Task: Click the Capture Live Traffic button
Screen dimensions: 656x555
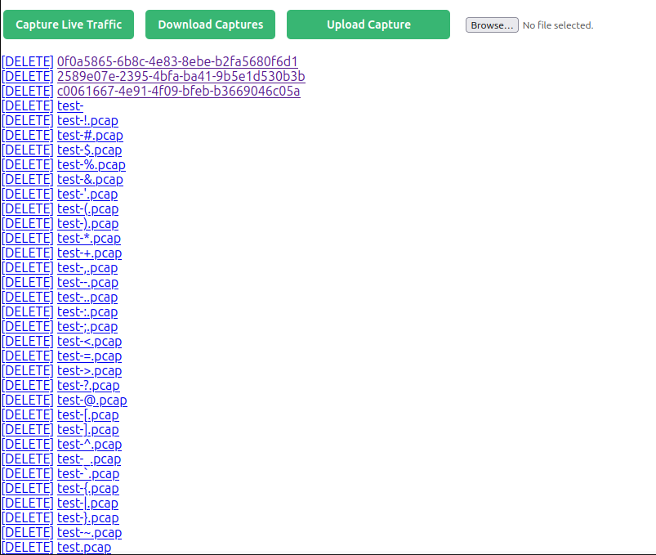Action: [69, 25]
